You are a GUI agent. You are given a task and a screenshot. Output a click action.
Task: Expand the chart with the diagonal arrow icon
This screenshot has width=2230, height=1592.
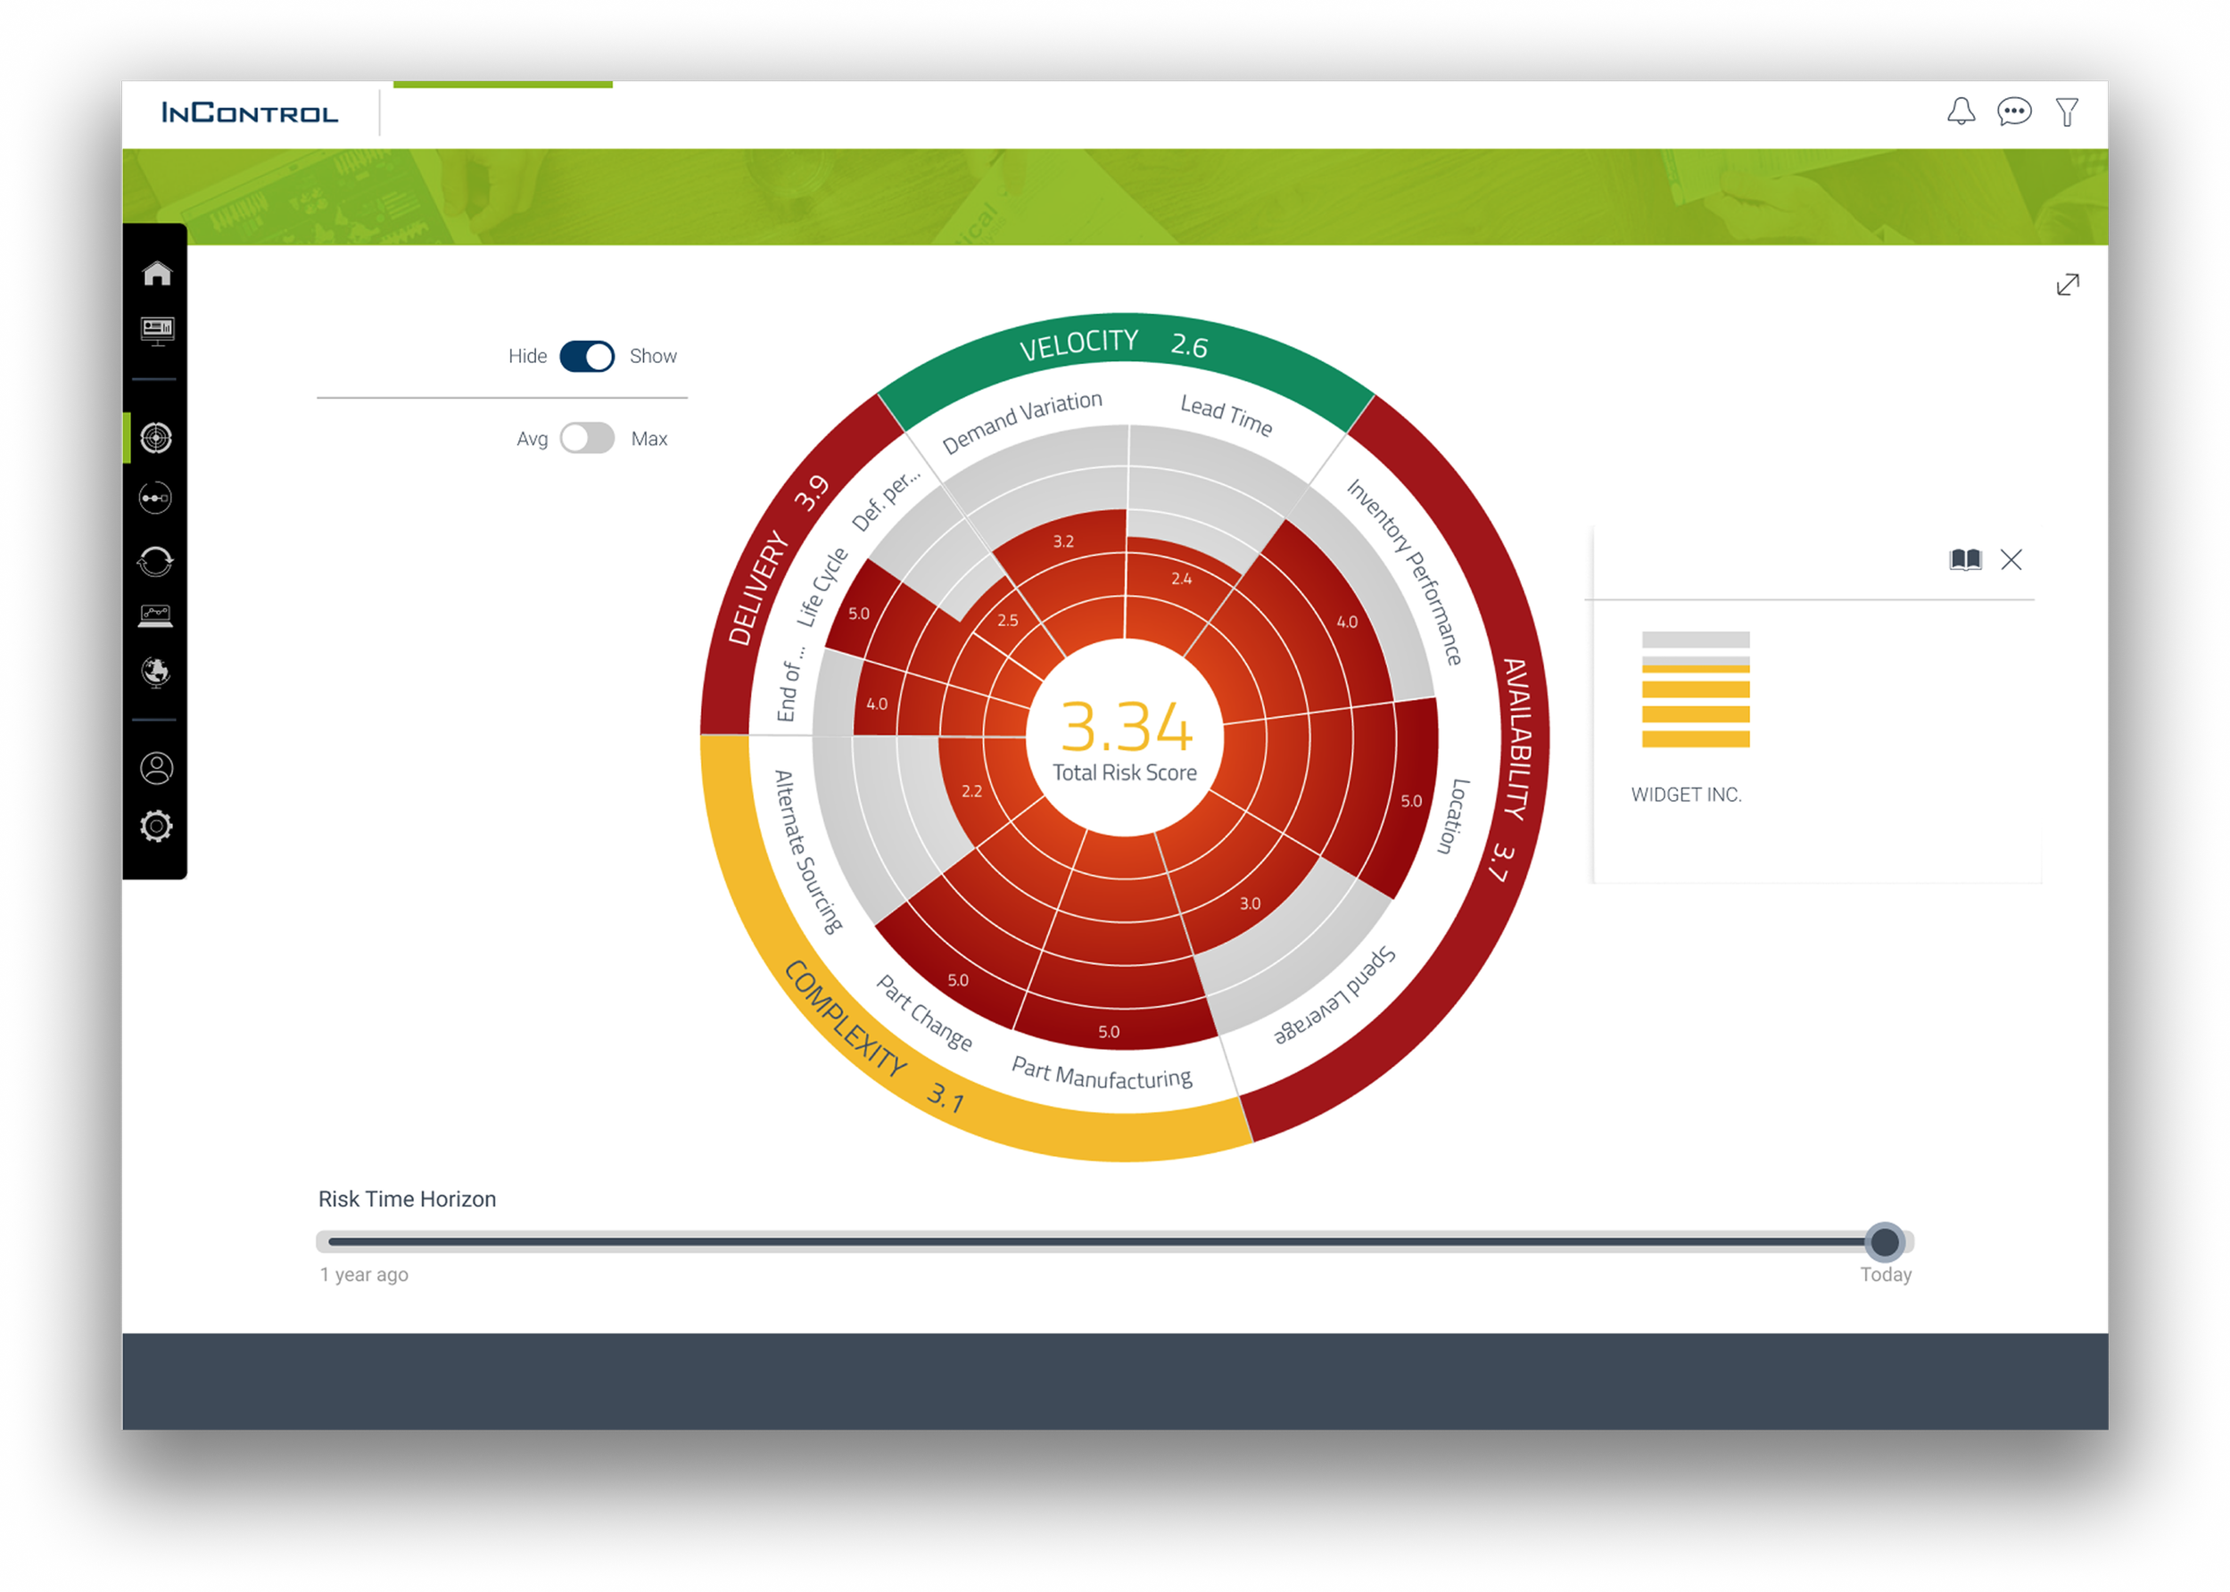point(2068,285)
